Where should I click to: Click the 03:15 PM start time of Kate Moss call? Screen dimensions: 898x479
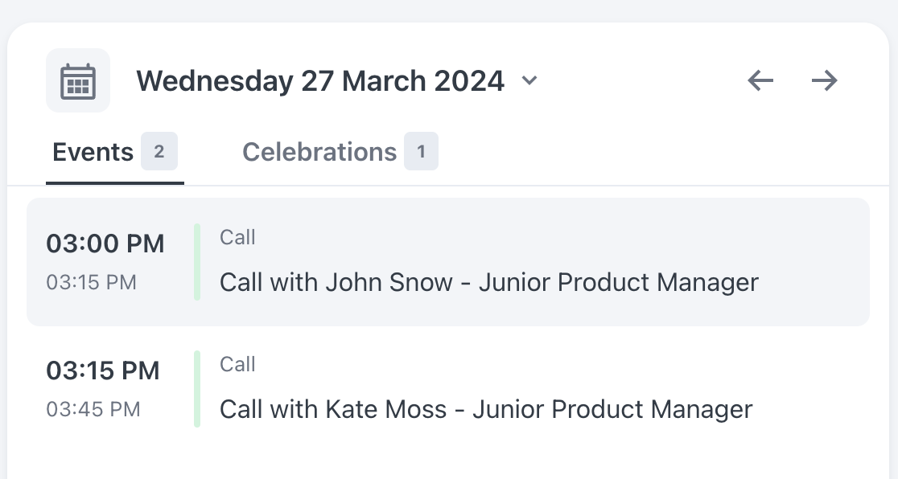[103, 371]
